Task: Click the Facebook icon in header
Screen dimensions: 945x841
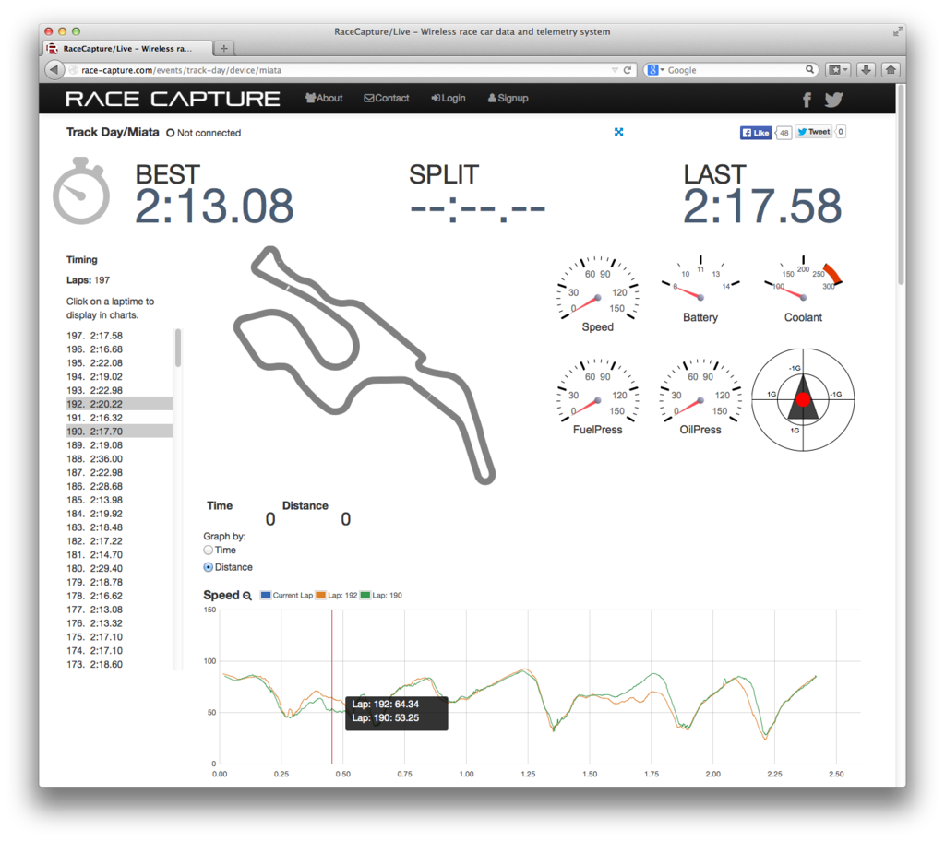Action: click(807, 100)
